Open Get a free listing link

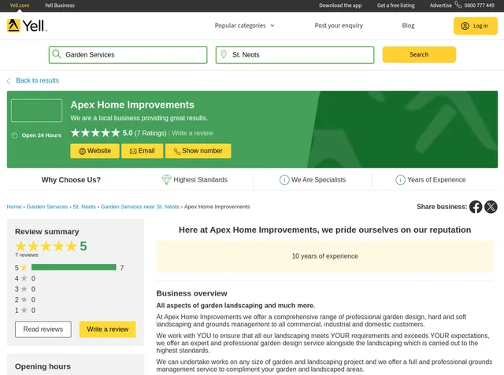pyautogui.click(x=396, y=6)
